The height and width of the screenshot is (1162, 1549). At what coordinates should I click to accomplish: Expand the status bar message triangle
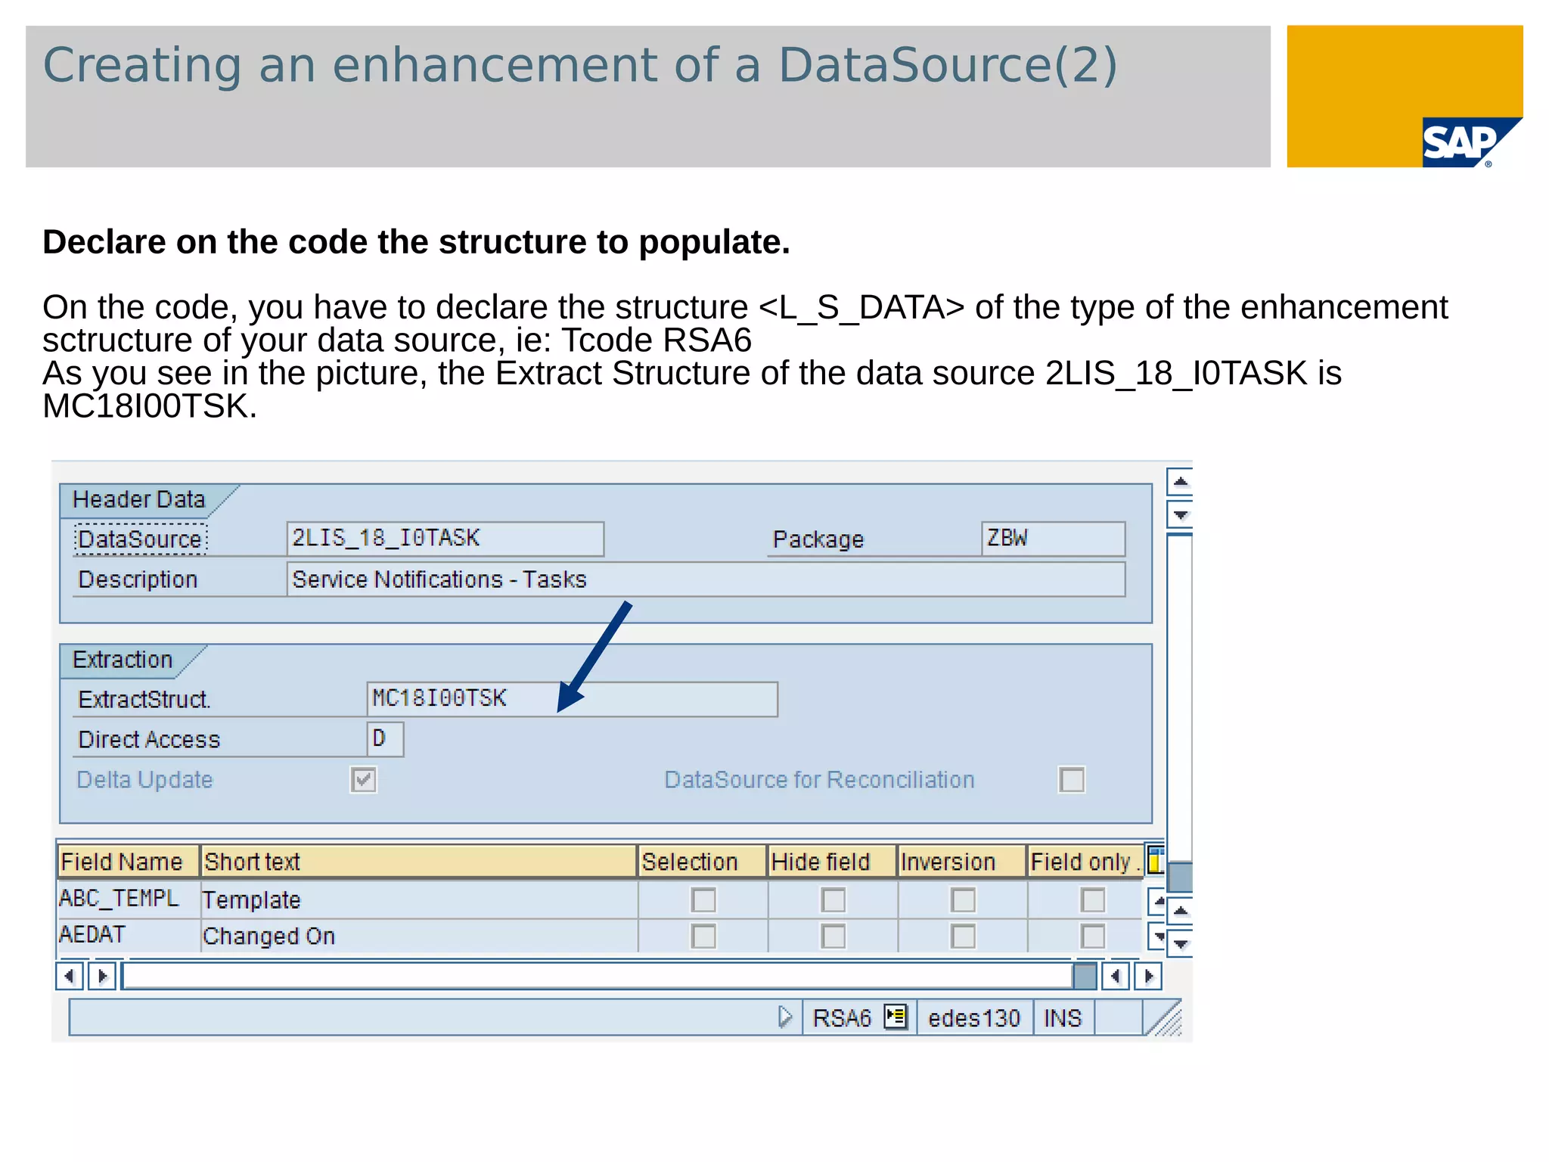pos(785,1017)
